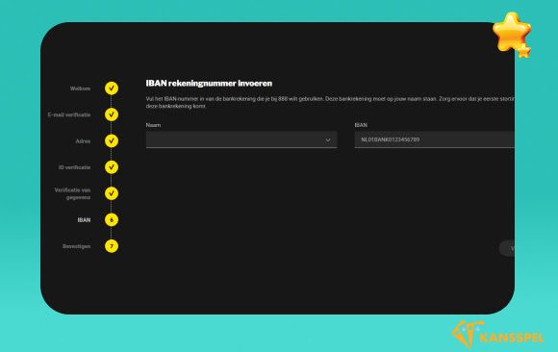Click the Welkom step label
This screenshot has width=558, height=352.
coord(80,88)
